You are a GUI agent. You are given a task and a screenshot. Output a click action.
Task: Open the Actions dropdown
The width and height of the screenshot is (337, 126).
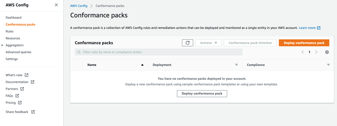pyautogui.click(x=208, y=43)
